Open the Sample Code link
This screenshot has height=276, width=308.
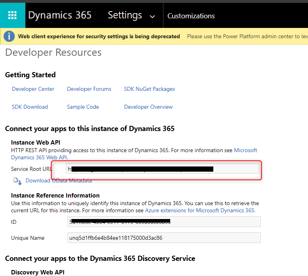coord(83,107)
